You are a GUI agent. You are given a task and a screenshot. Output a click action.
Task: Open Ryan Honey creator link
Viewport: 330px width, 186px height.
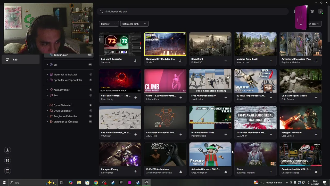click(107, 99)
